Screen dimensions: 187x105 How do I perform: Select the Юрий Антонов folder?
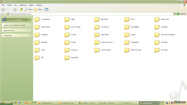pos(133,50)
